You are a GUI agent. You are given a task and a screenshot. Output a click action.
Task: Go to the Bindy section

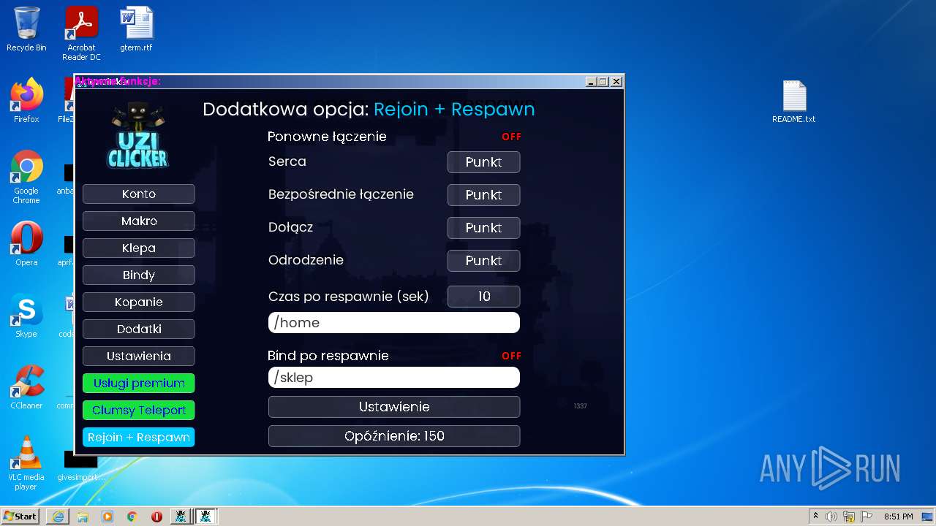pos(139,275)
